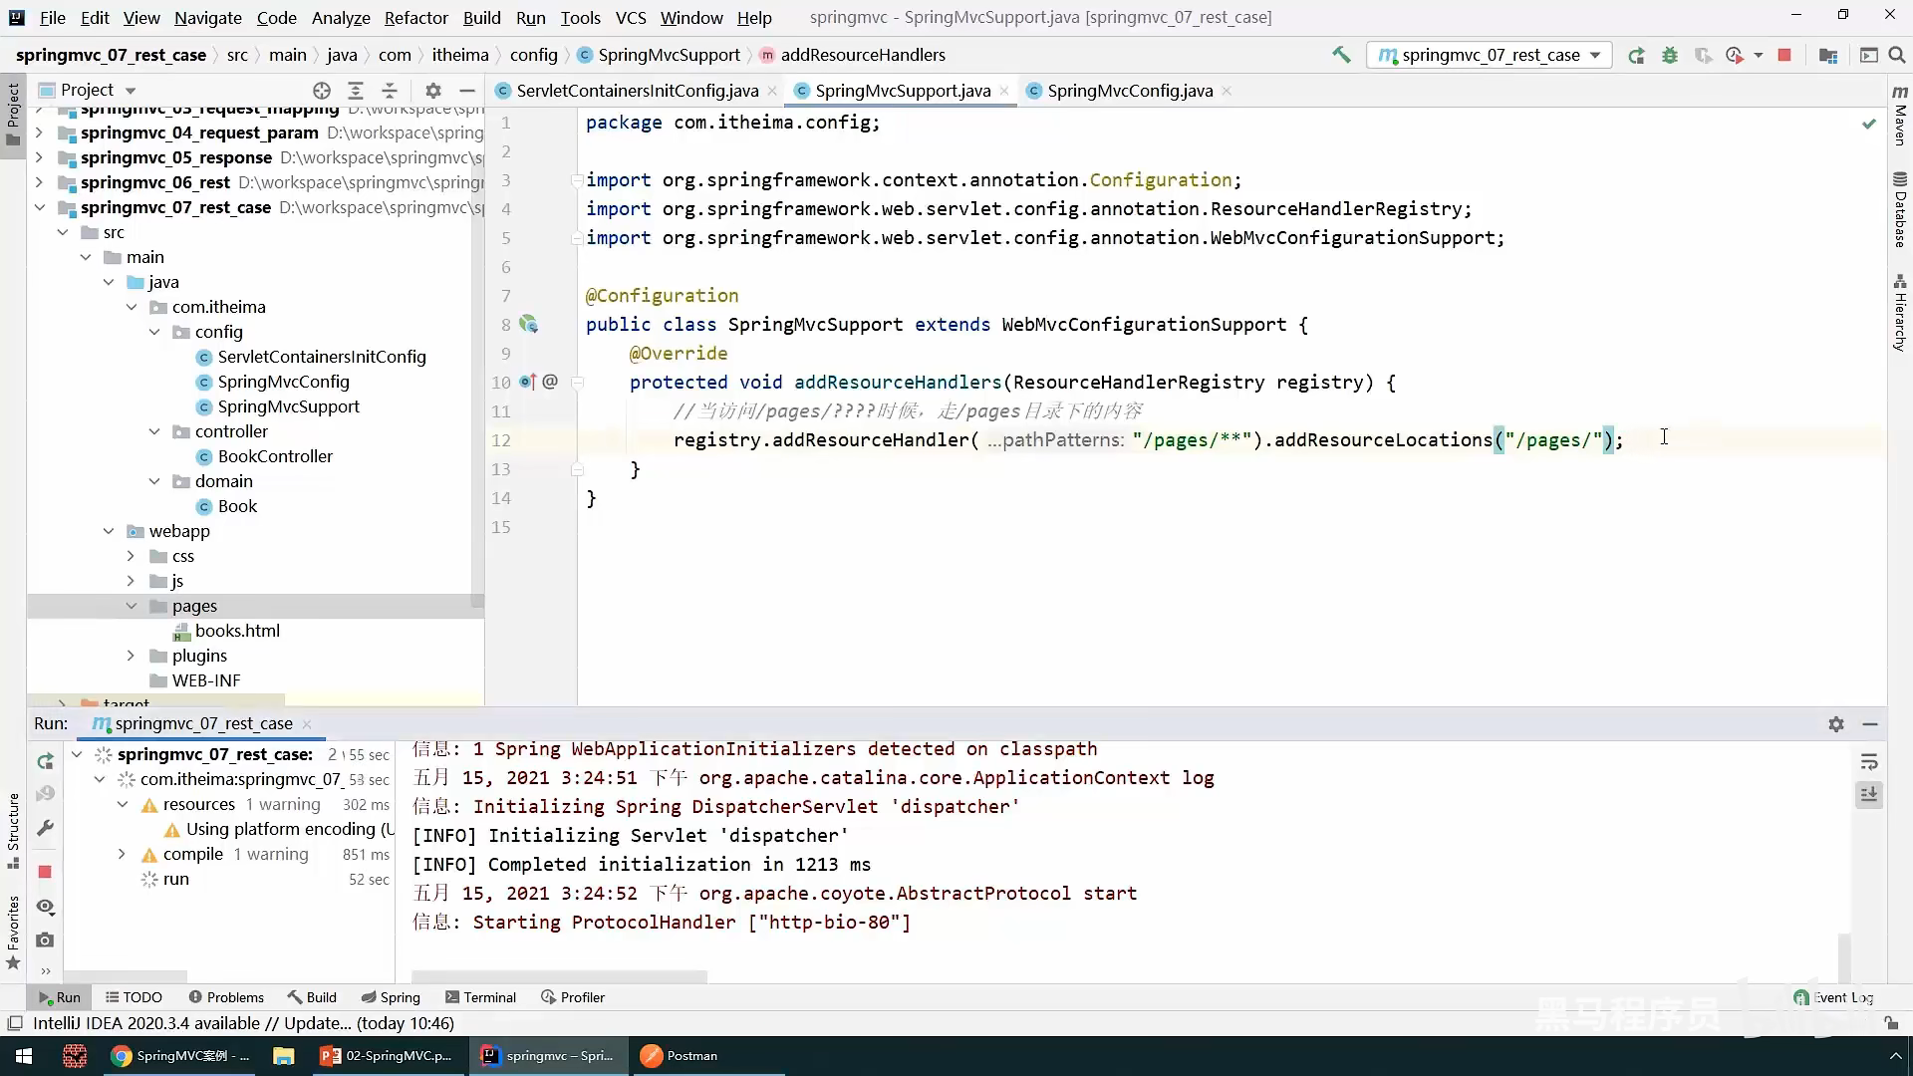This screenshot has height=1076, width=1913.
Task: Switch to SpringMvcConfig.java tab
Action: (1129, 91)
